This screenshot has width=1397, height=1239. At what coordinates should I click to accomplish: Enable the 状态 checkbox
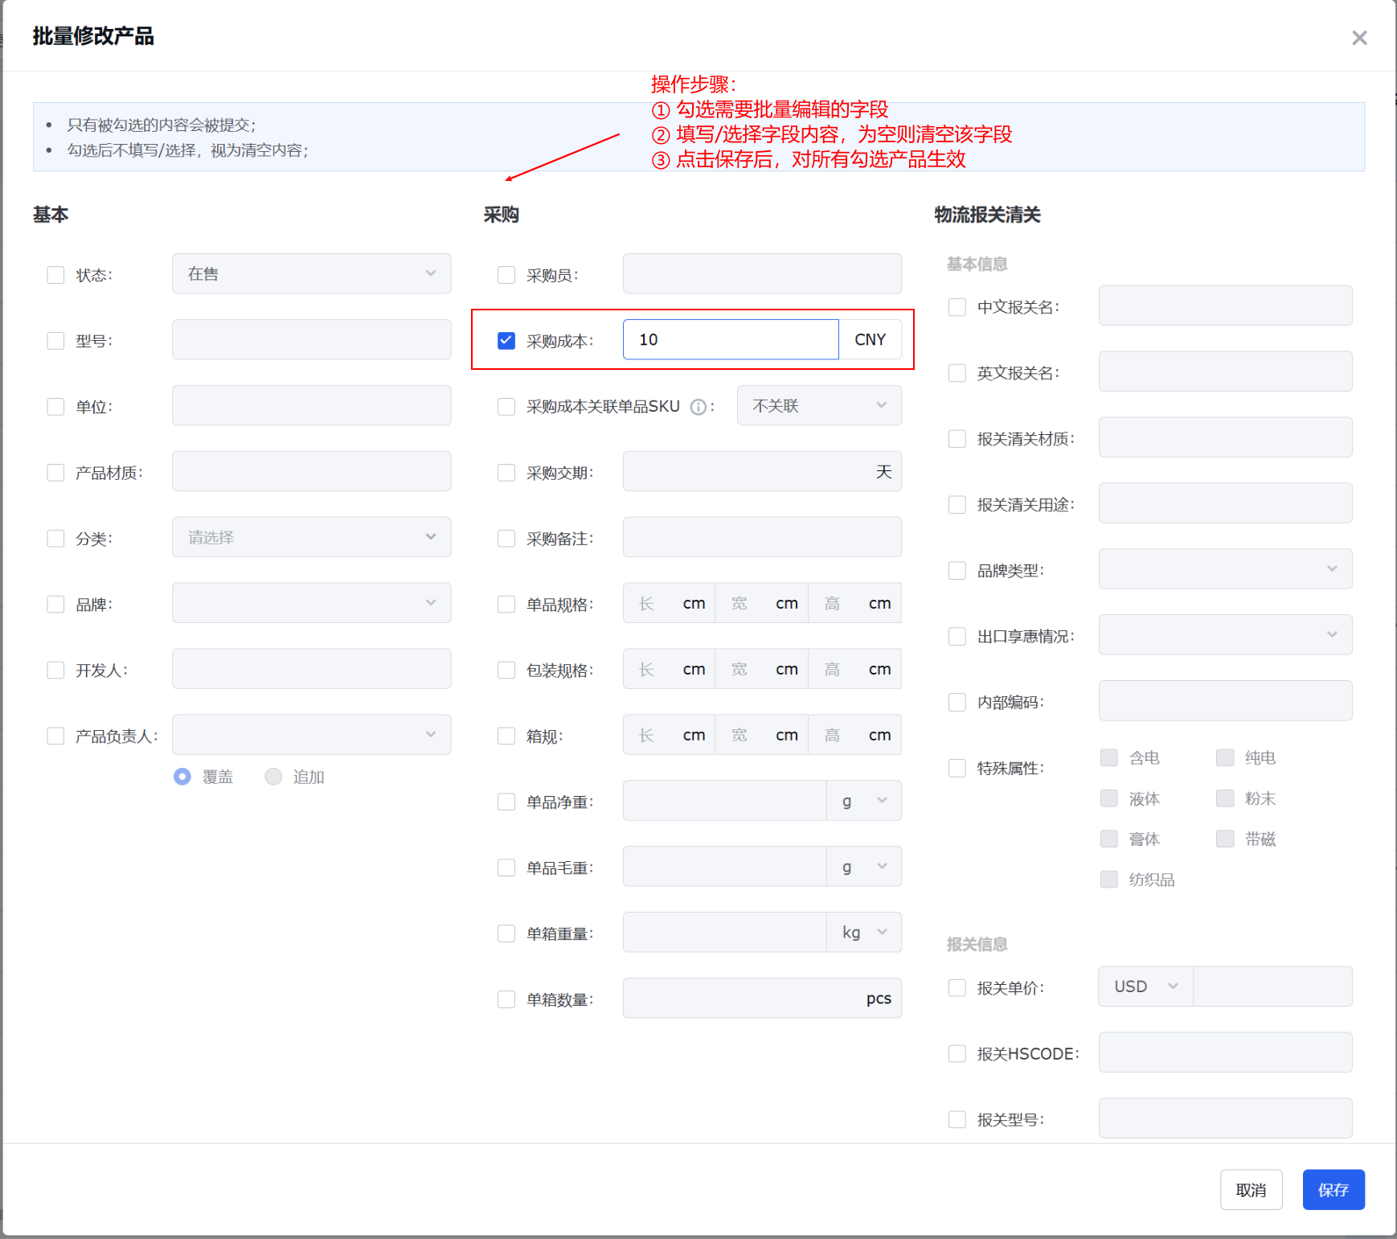pos(55,275)
